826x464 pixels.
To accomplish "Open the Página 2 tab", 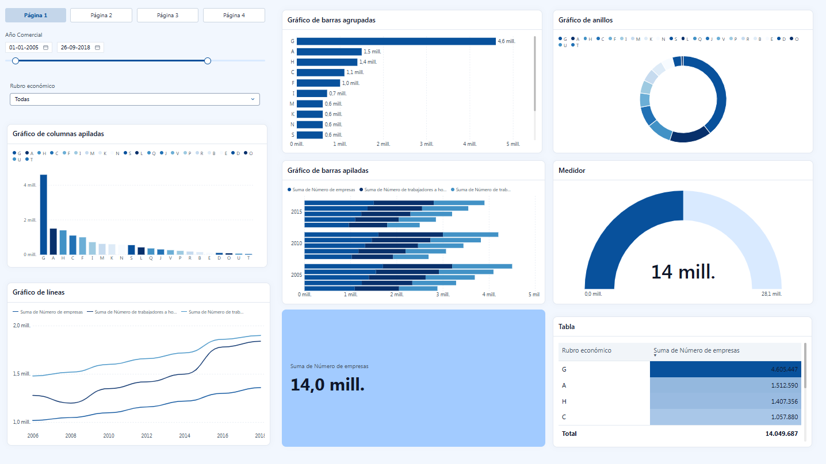I will coord(101,16).
